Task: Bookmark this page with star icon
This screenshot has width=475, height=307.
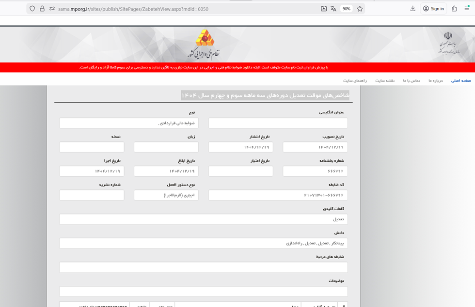Action: [360, 9]
